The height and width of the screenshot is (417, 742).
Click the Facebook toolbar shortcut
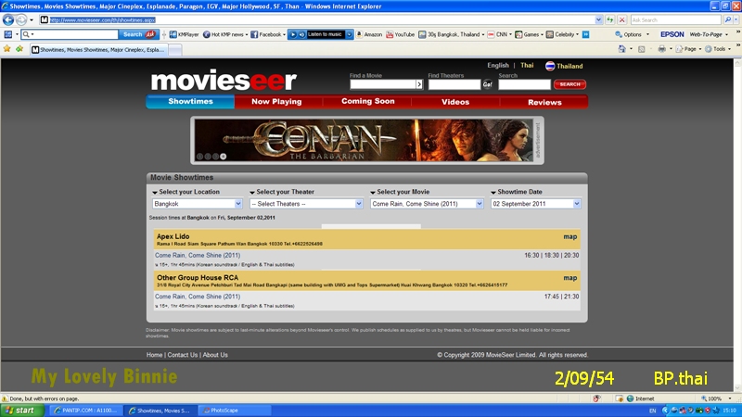pos(267,34)
